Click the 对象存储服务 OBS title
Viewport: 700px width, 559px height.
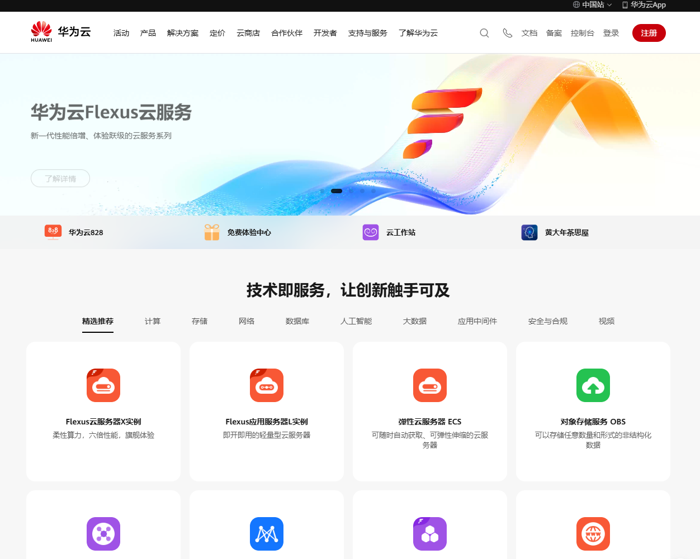click(x=593, y=422)
